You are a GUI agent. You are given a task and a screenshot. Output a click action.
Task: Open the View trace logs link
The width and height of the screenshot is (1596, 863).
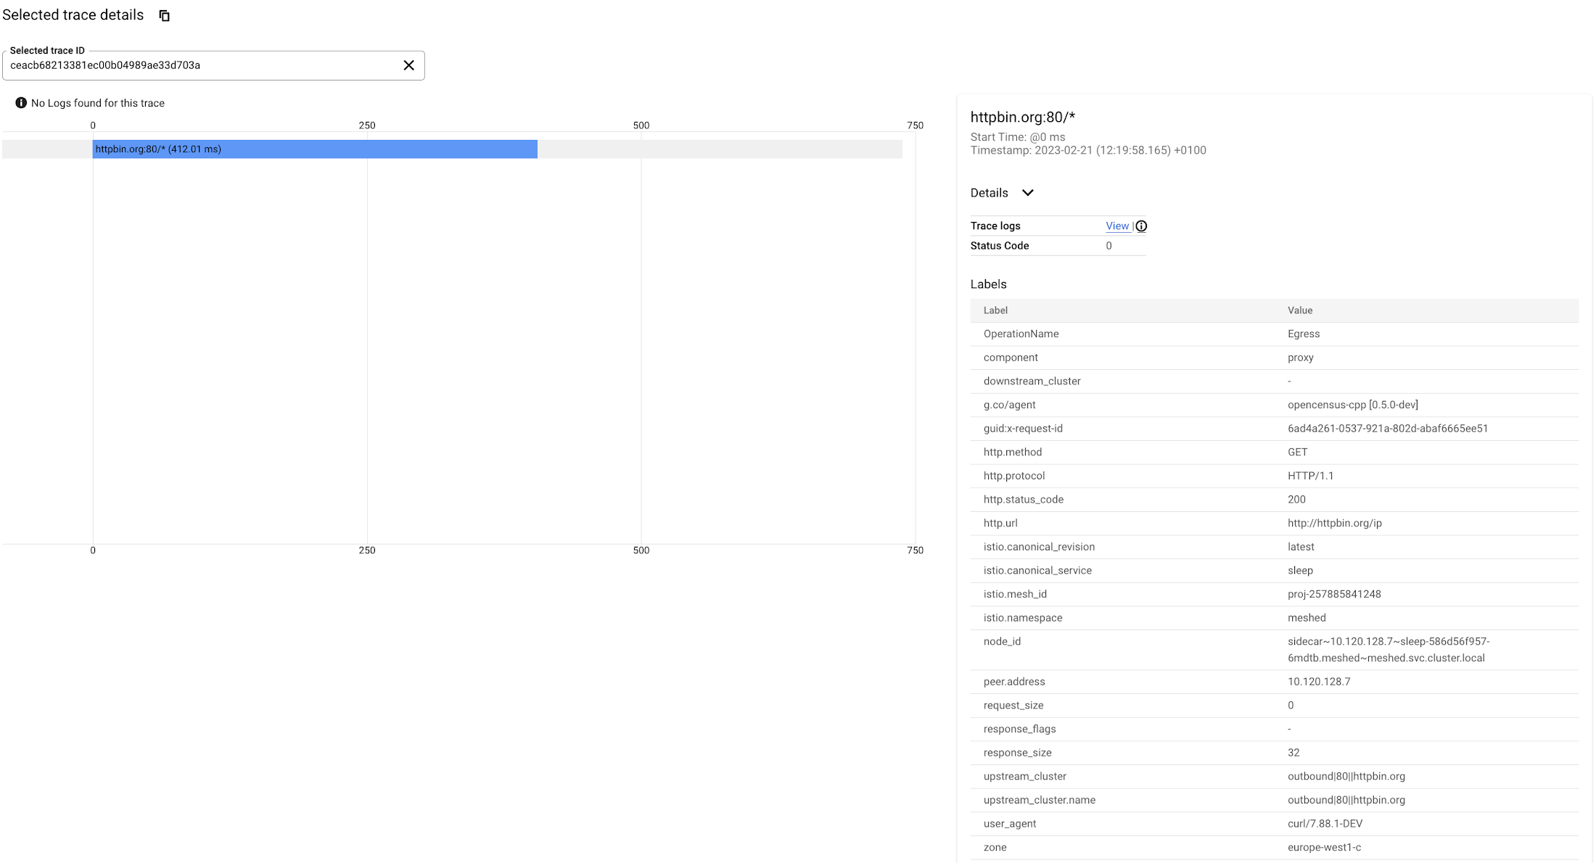(x=1117, y=226)
